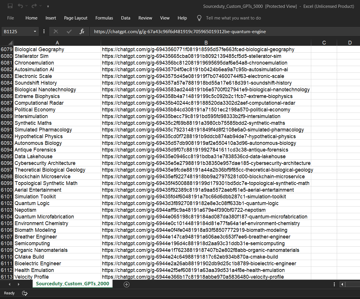Click the 'Tell me what you want to do' box
Image resolution: width=360 pixels, height=299 pixels.
point(233,18)
